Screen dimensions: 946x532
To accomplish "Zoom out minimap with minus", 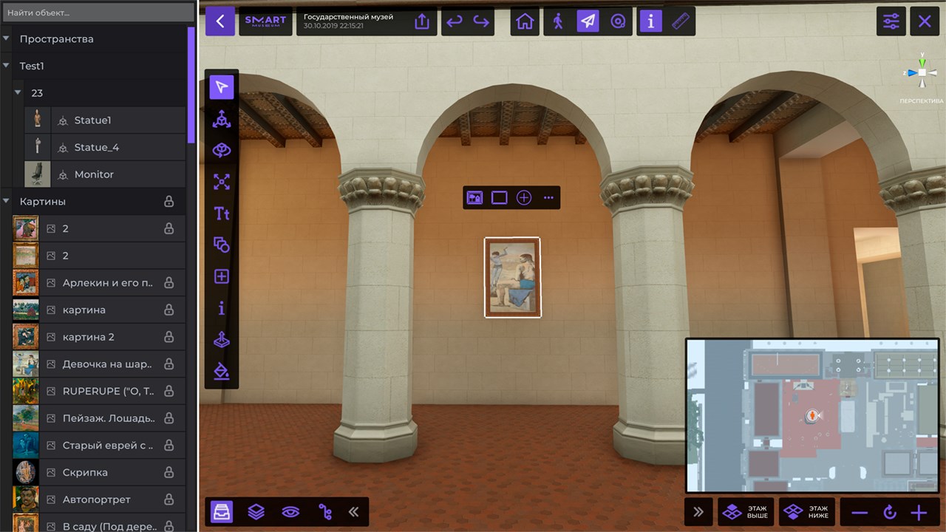I will [860, 512].
